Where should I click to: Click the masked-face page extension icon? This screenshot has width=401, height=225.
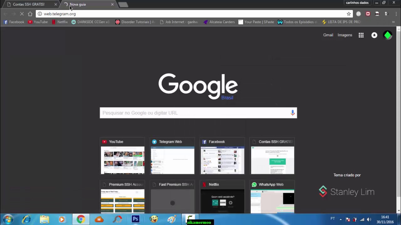pyautogui.click(x=377, y=14)
